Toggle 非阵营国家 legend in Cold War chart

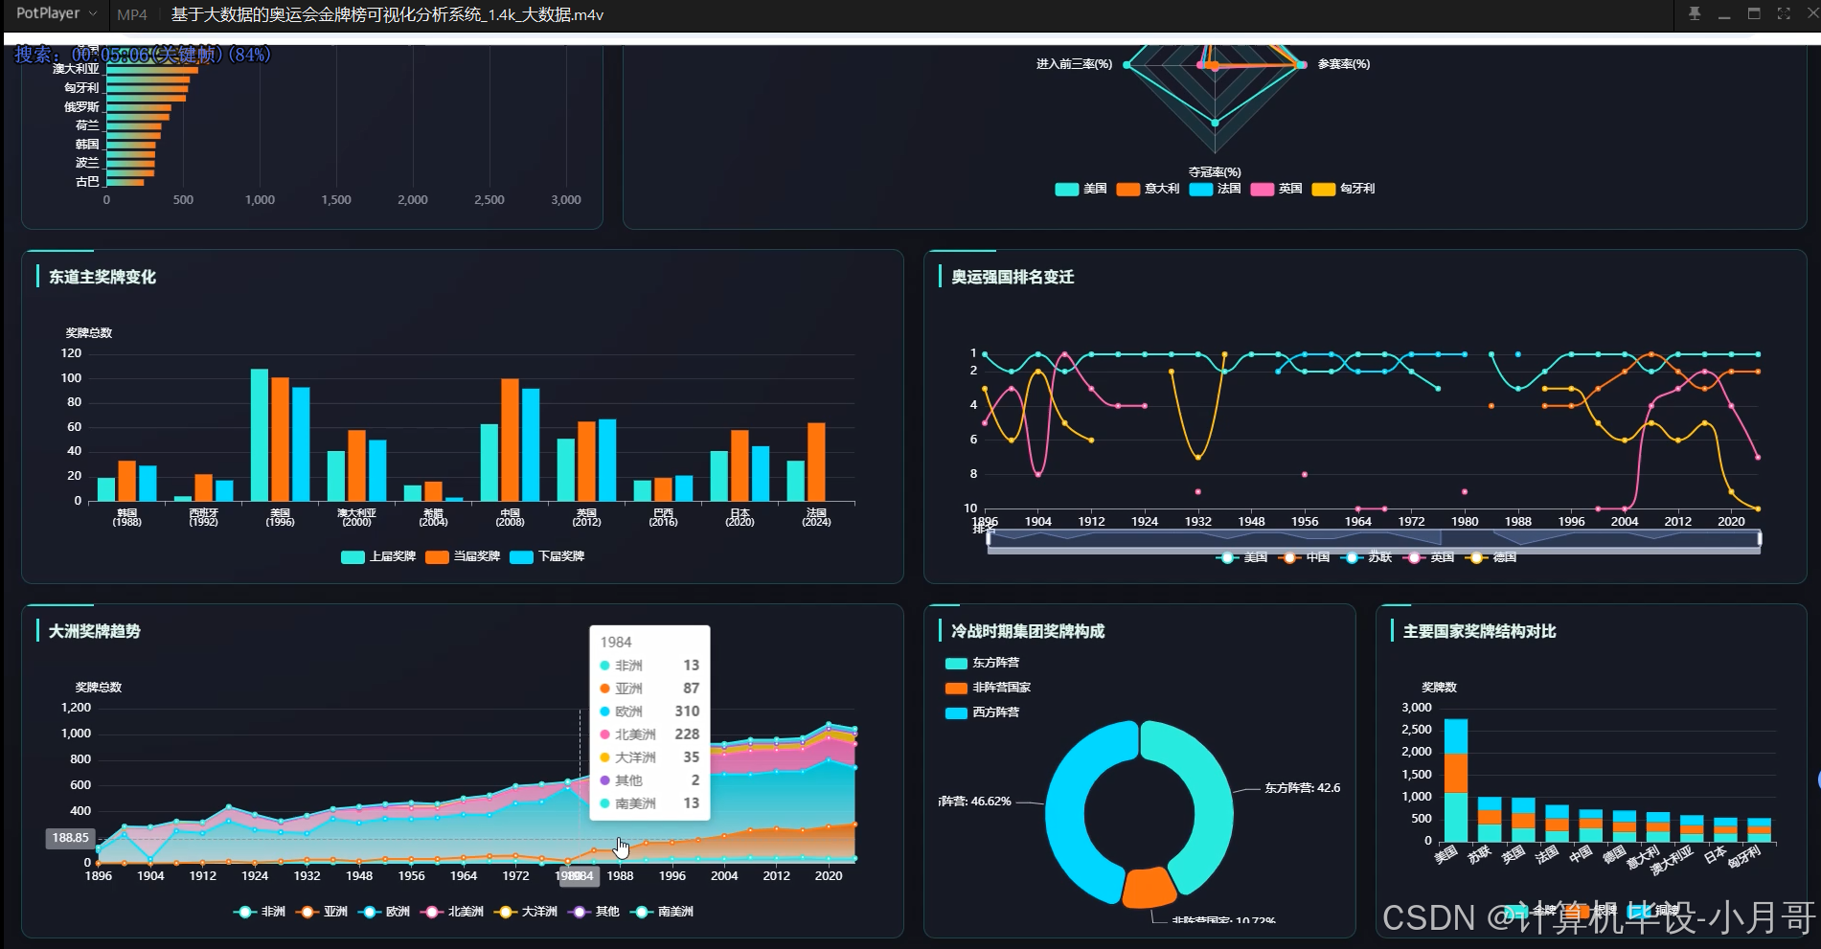[988, 688]
